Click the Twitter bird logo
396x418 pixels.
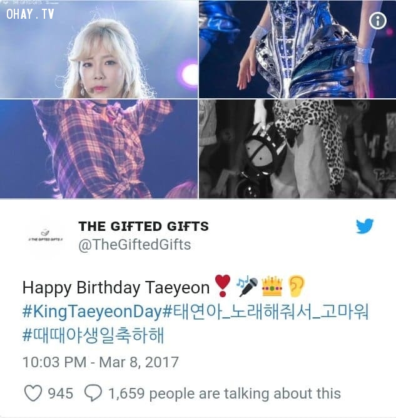point(365,226)
